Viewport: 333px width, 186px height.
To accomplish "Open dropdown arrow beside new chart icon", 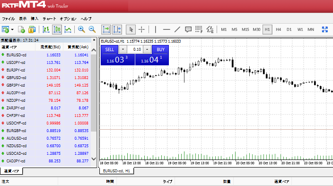I will point(12,29).
